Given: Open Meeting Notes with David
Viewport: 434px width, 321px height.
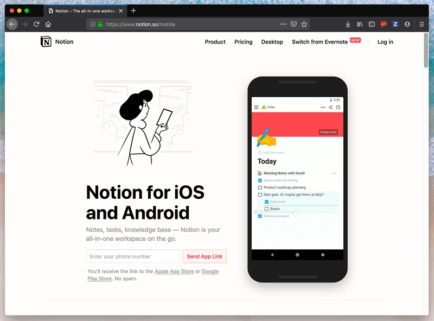Looking at the screenshot, I should coord(284,173).
